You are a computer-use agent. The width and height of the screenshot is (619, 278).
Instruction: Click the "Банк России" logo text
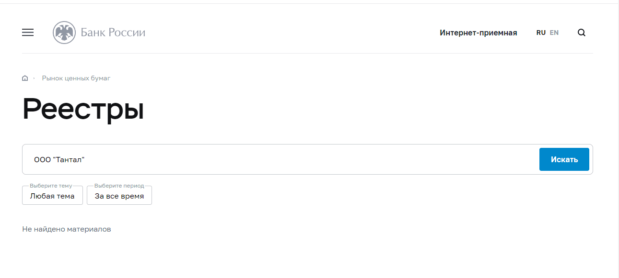113,33
